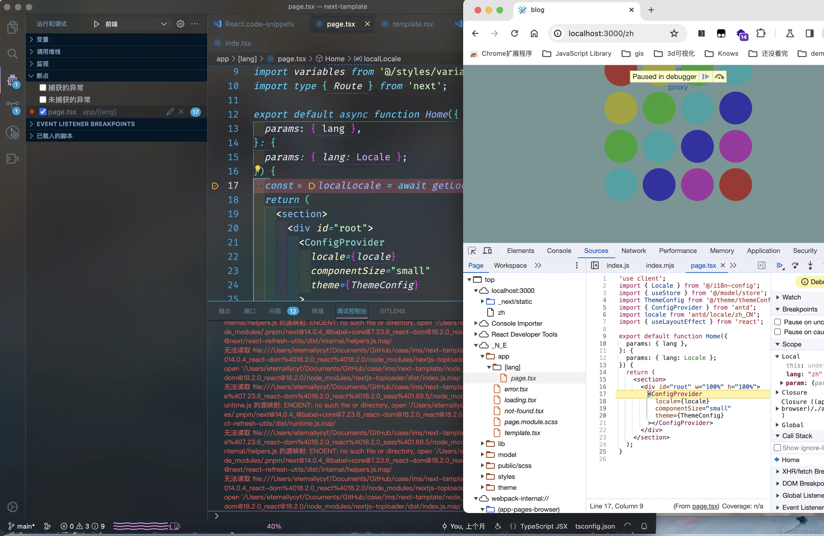Click the yellow circle on the page
This screenshot has width=824, height=536.
[x=620, y=108]
